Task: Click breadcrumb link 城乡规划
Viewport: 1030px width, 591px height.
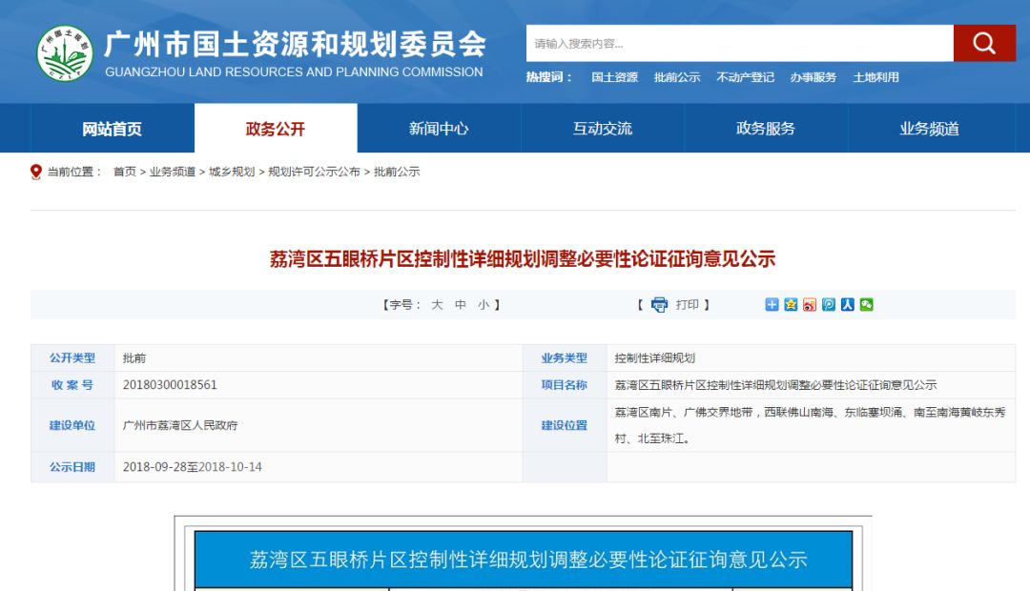Action: point(232,172)
